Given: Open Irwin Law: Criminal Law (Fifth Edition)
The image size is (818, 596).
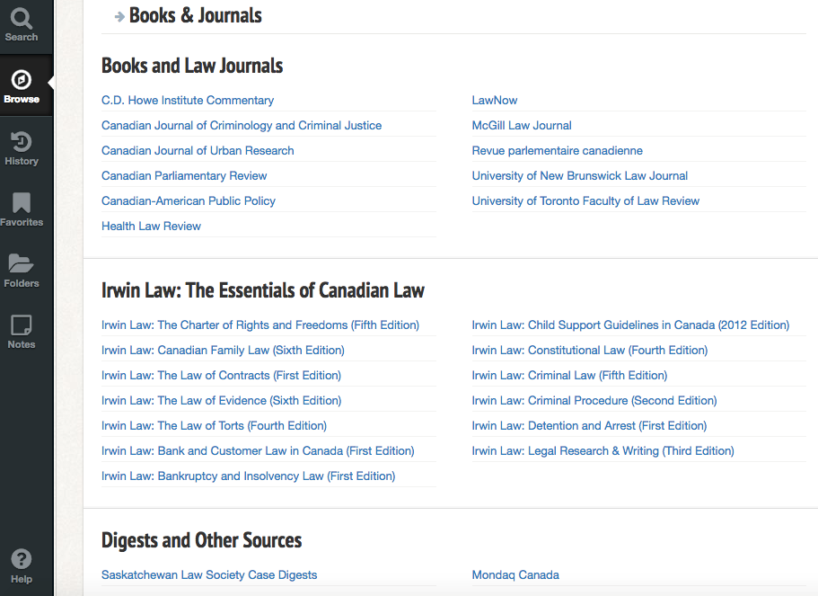Looking at the screenshot, I should (569, 375).
